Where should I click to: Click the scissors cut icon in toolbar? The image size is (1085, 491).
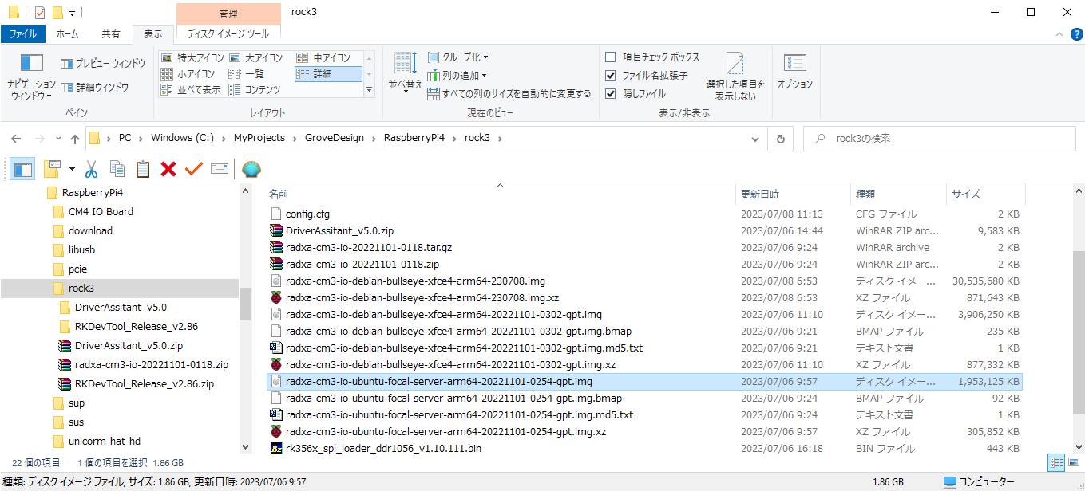(x=91, y=169)
